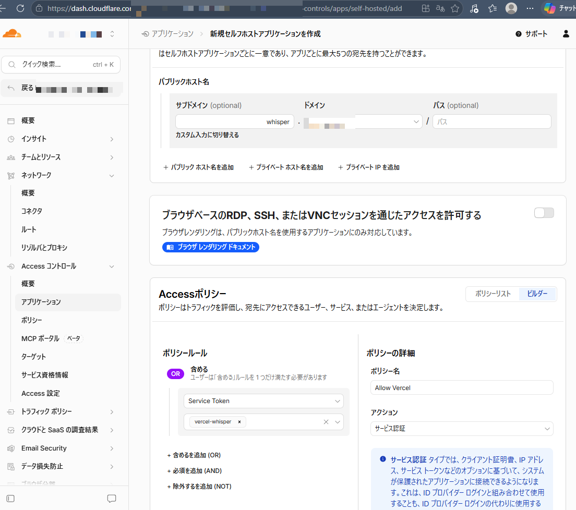Toggle browser-based RDP/SSH/VNC access switch

click(x=544, y=213)
